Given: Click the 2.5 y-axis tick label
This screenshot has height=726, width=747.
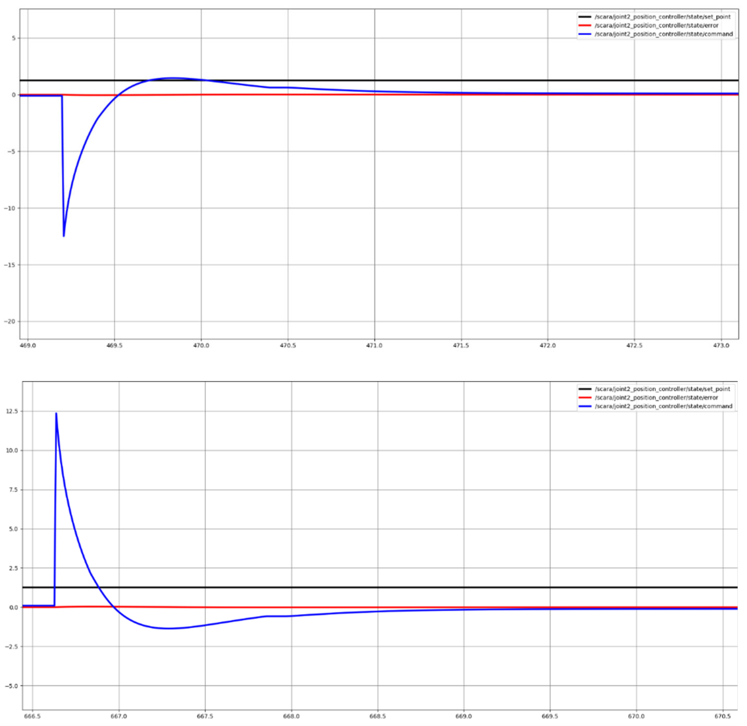Looking at the screenshot, I should point(13,568).
